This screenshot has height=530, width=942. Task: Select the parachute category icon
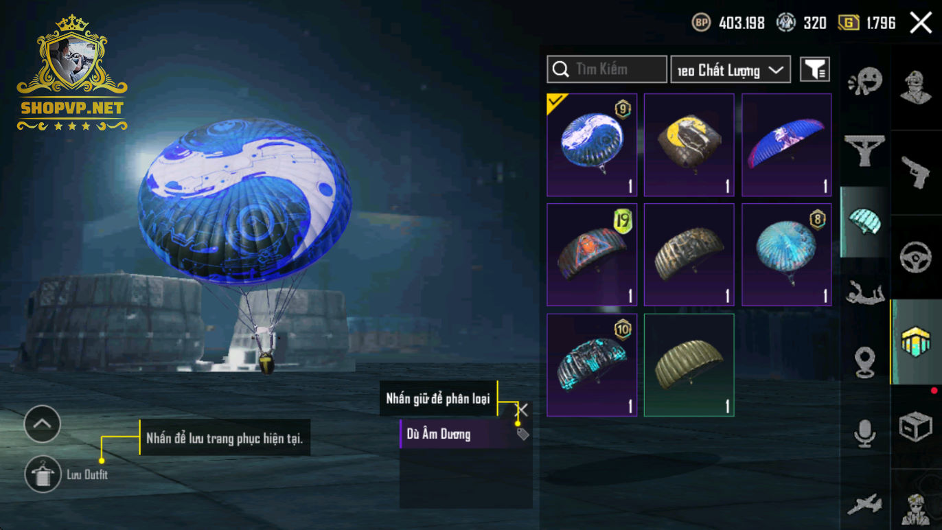tap(864, 222)
